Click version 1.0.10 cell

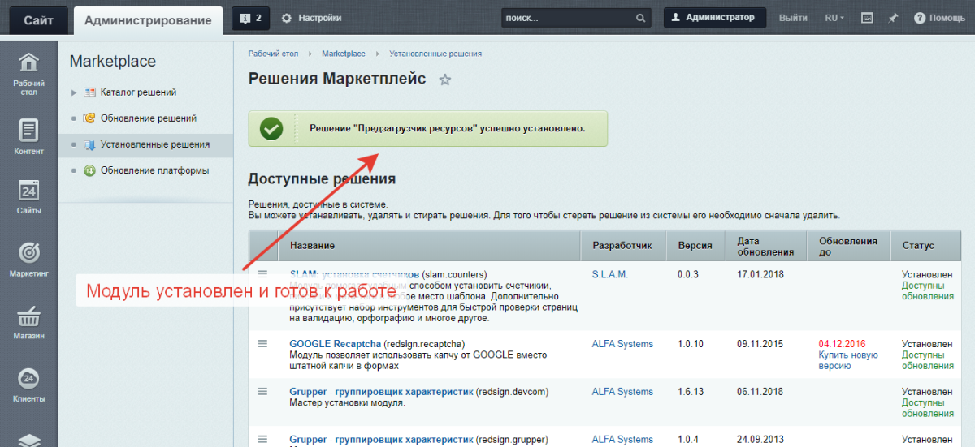pyautogui.click(x=692, y=344)
